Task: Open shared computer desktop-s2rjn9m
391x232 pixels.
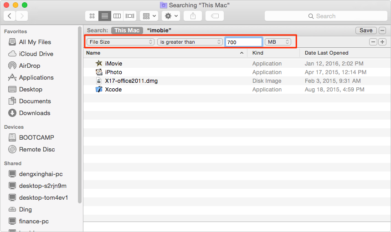Action: (x=43, y=186)
